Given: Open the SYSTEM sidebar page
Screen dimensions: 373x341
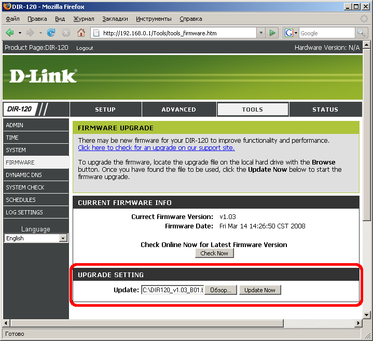Looking at the screenshot, I should coord(36,150).
